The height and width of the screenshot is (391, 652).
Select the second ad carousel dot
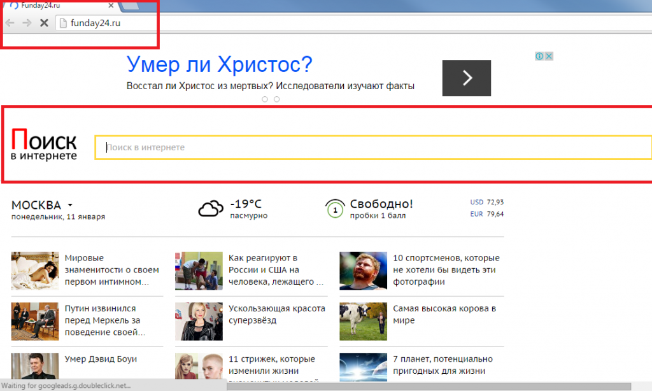click(276, 99)
